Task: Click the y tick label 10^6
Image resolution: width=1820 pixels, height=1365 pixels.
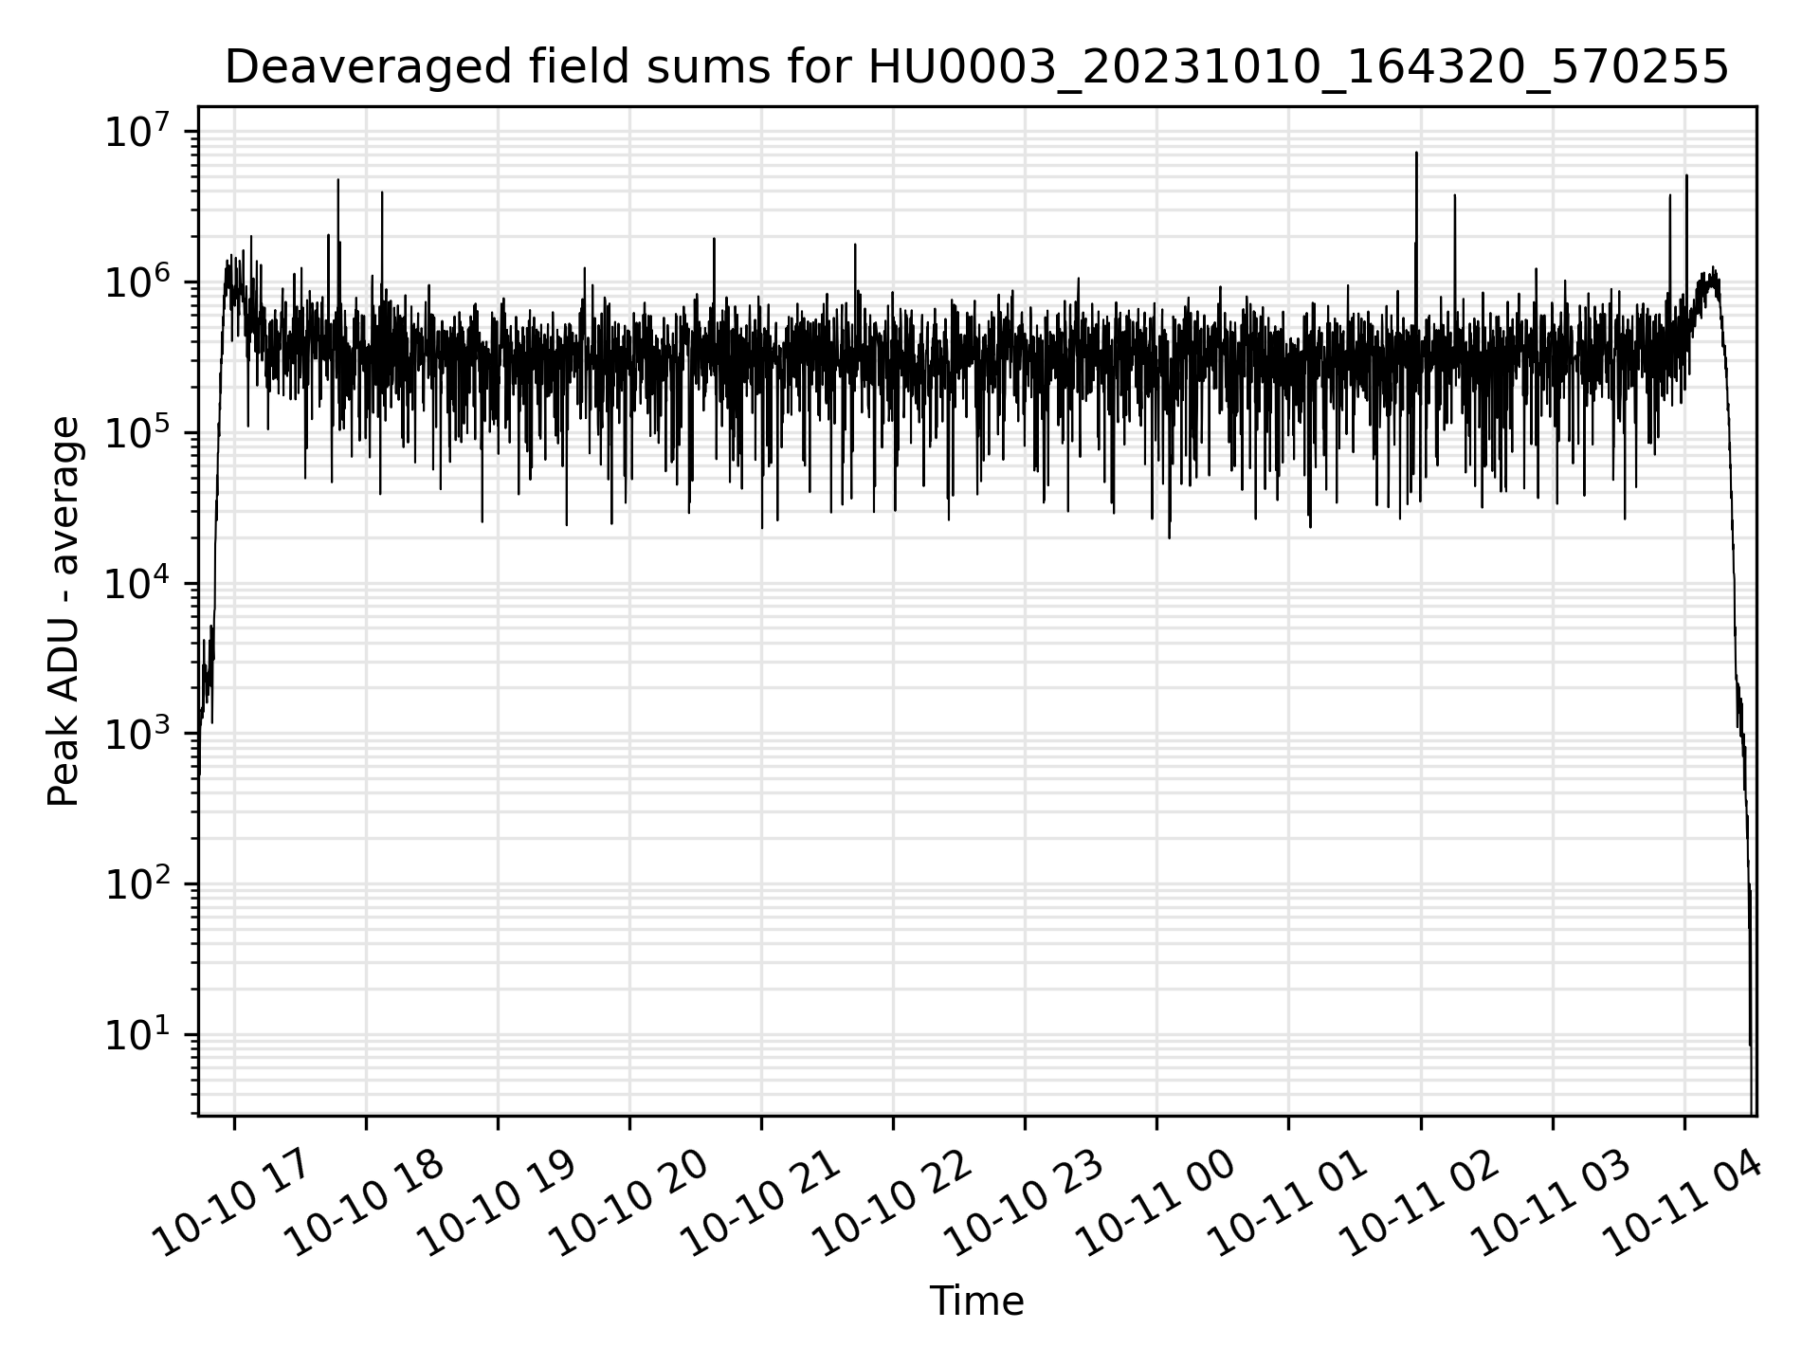Action: point(138,281)
